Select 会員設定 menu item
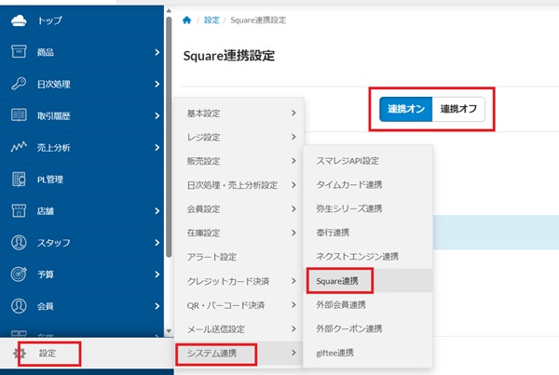Screen dimensions: 559x375 click(239, 208)
